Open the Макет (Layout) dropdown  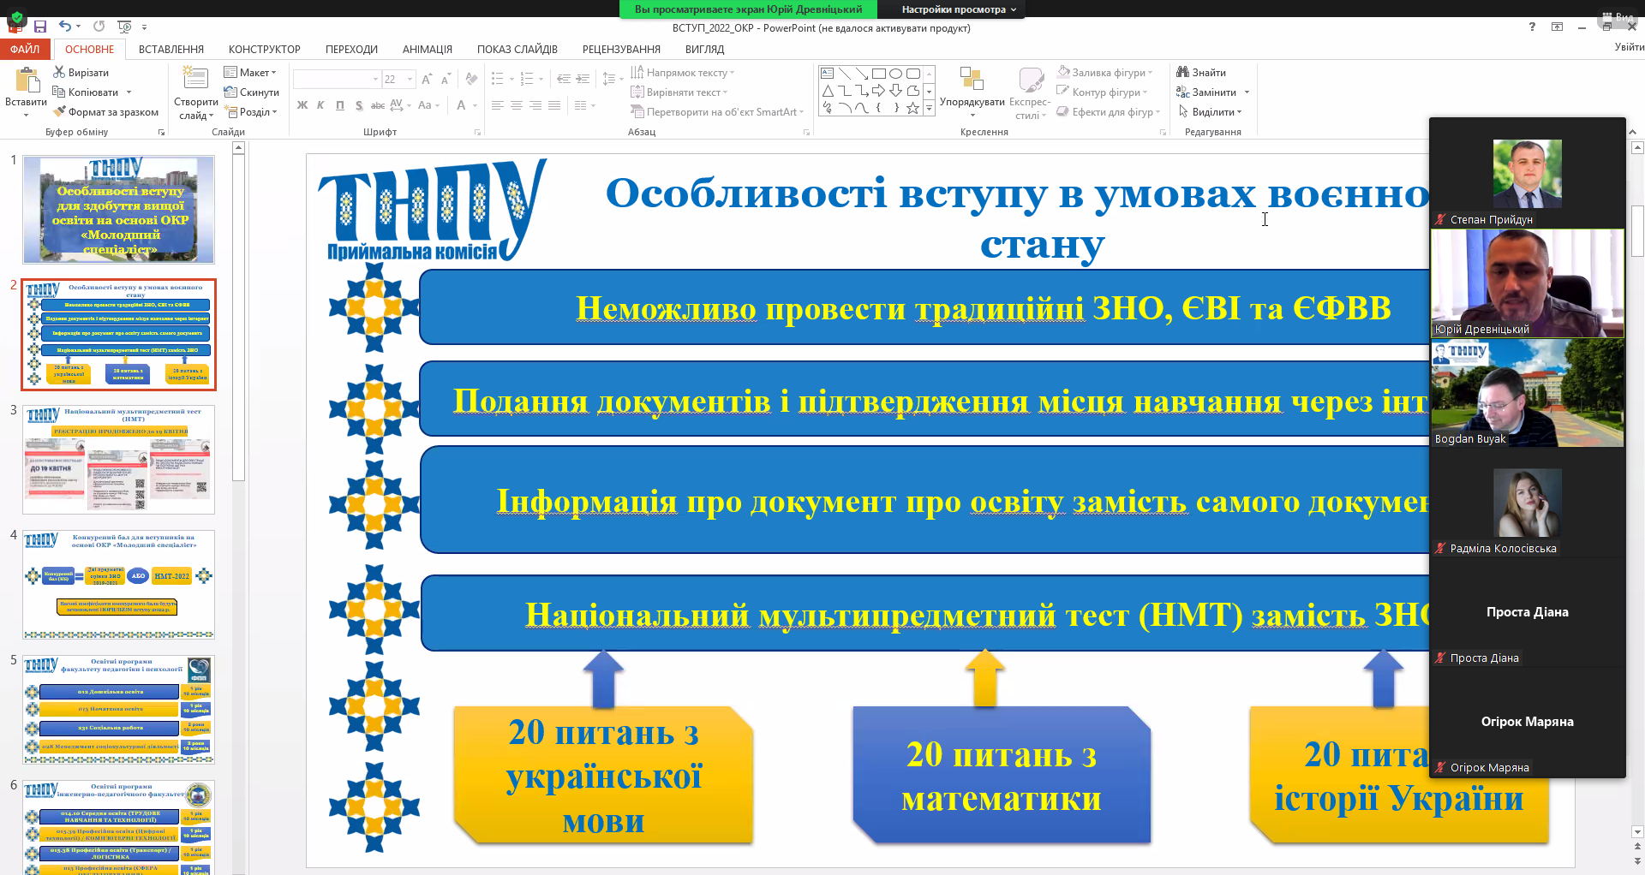(252, 72)
